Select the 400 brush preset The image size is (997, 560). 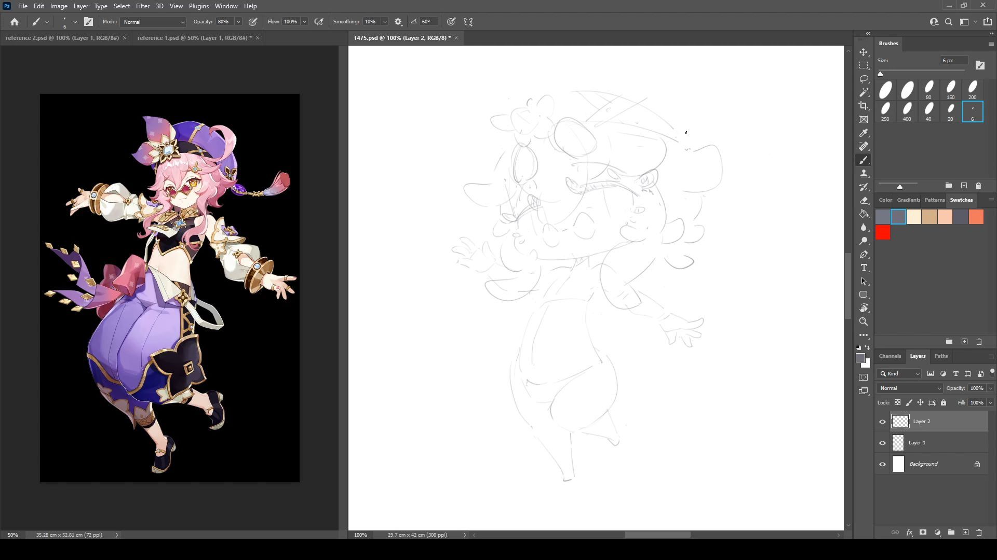(907, 111)
